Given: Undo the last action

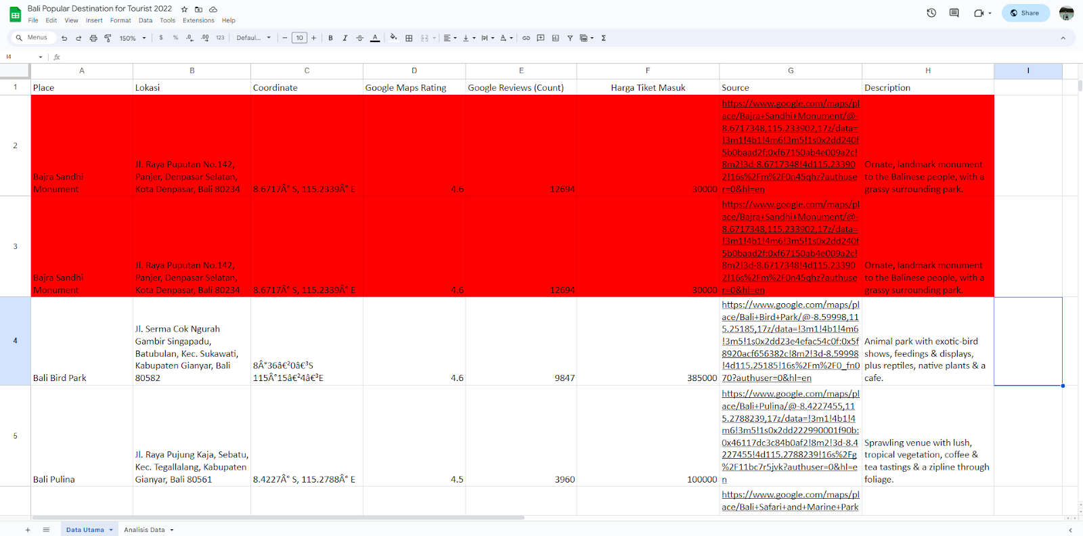Looking at the screenshot, I should (x=64, y=38).
